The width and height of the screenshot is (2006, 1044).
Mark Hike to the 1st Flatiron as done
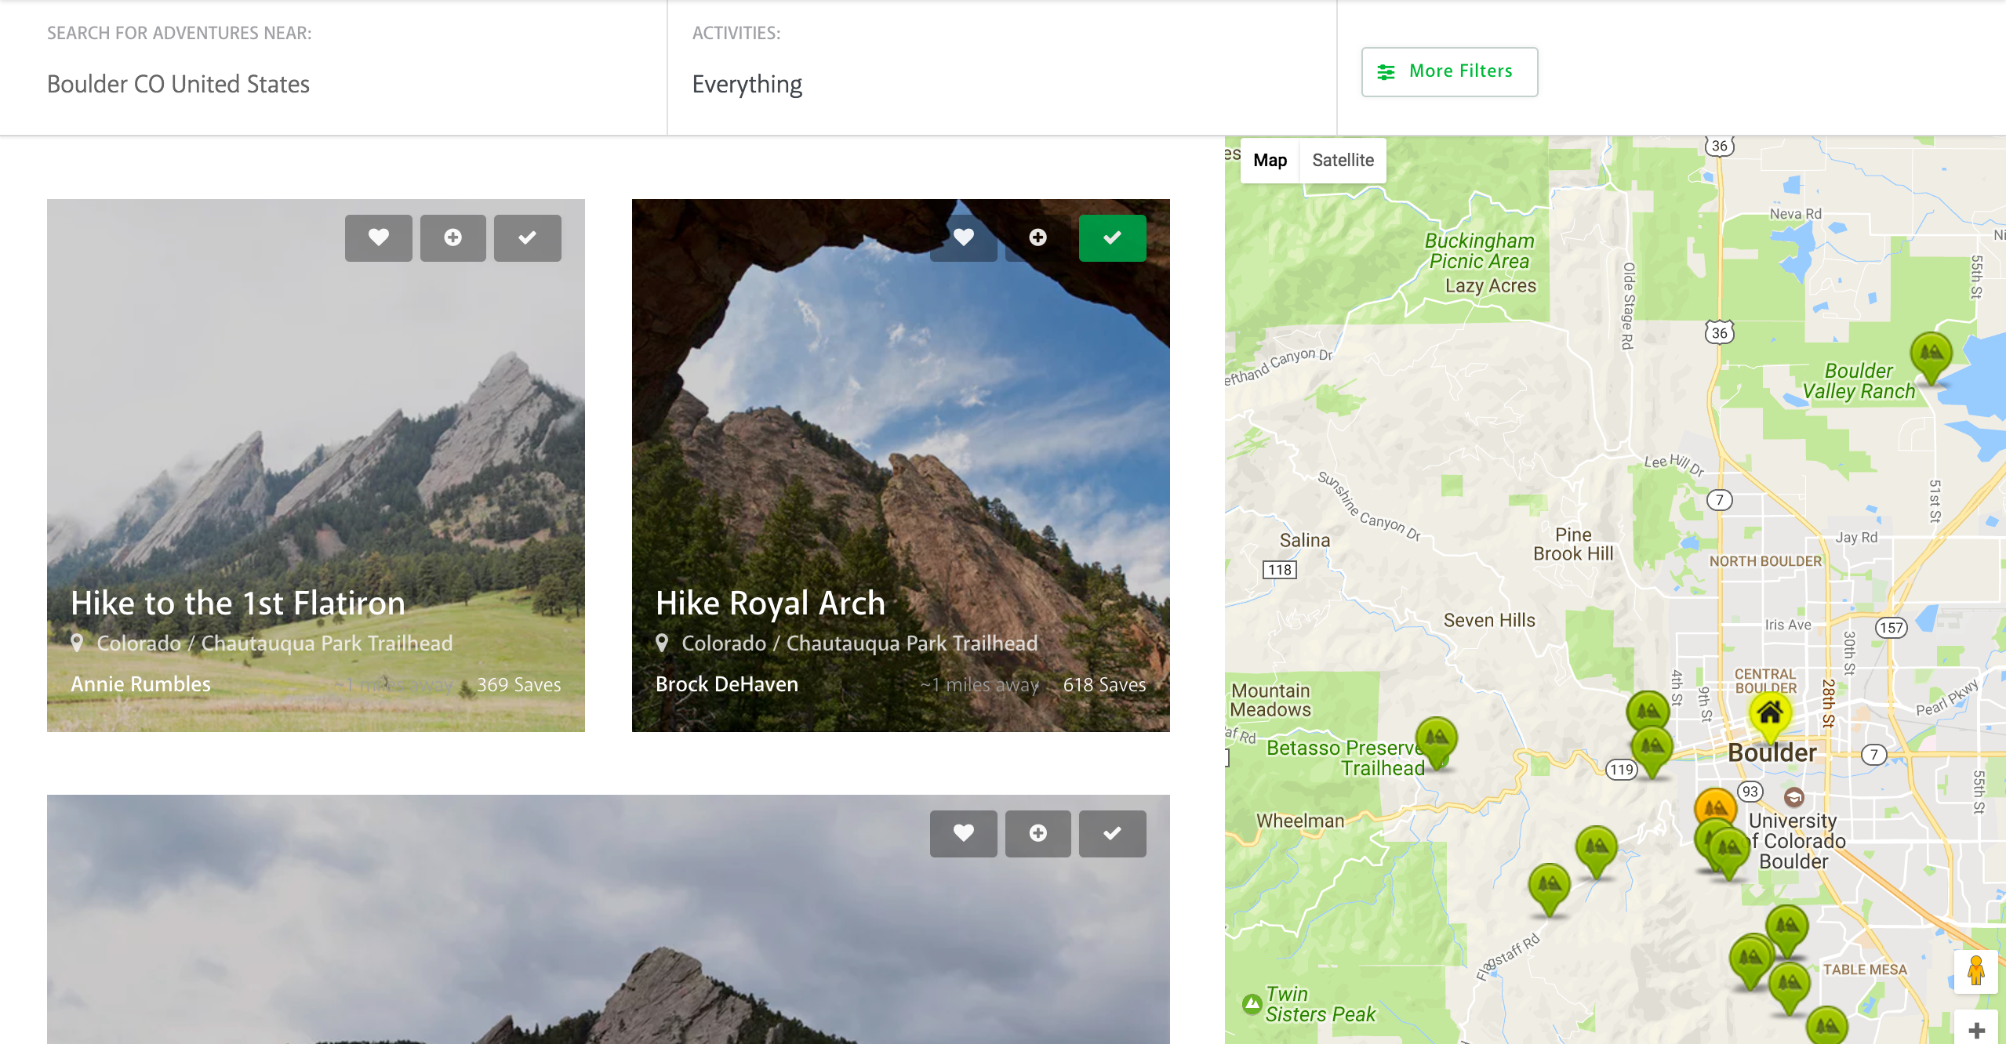point(527,237)
